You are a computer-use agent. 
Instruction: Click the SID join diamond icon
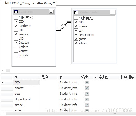coord(64,26)
